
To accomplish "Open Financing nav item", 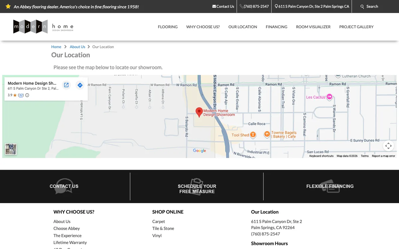I will point(276,27).
